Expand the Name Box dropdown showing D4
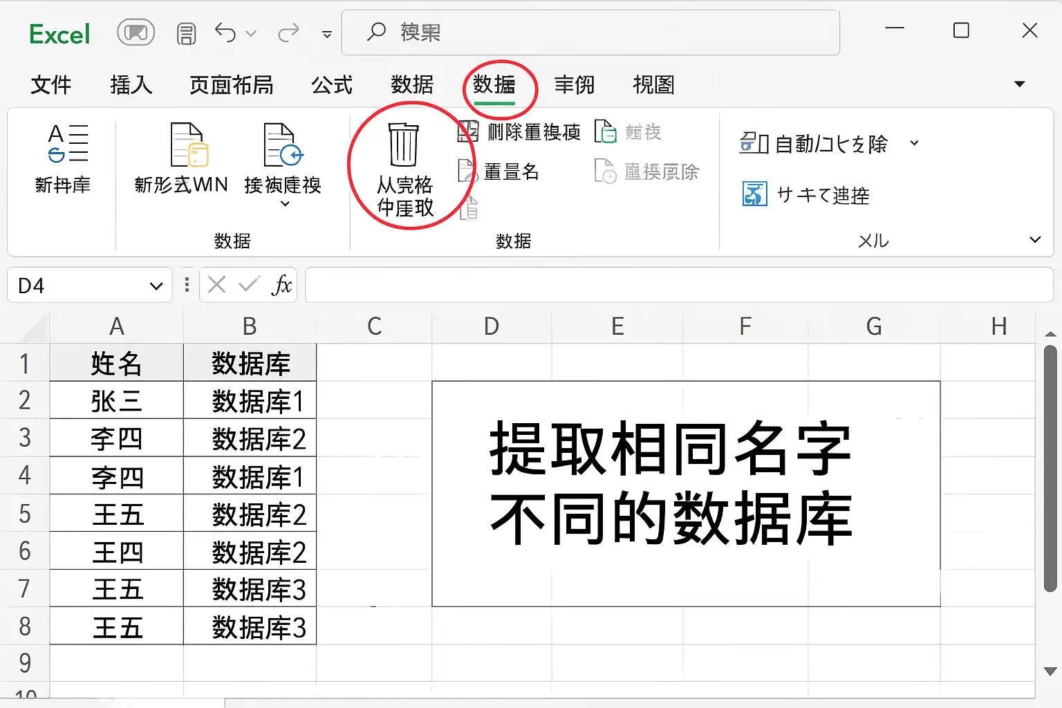Screen dimensions: 1062x708 pyautogui.click(x=156, y=286)
